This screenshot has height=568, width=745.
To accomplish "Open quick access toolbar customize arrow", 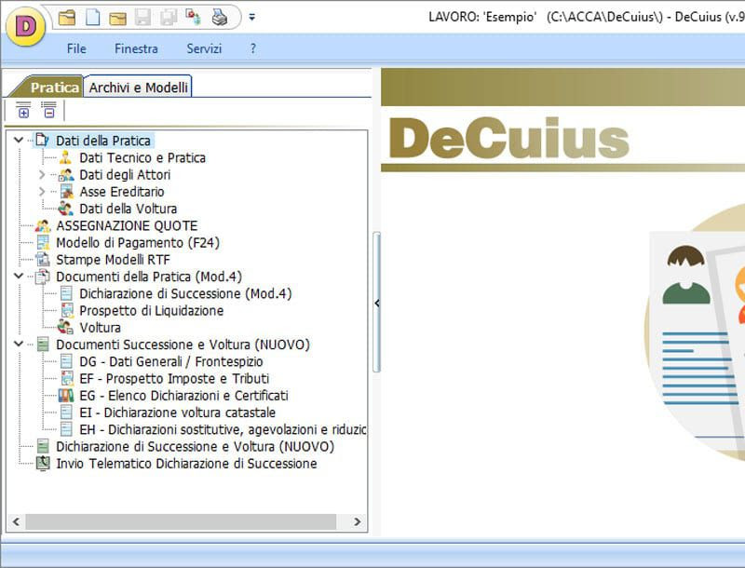I will tap(252, 18).
